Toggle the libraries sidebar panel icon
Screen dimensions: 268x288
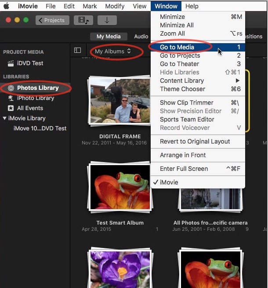pyautogui.click(x=77, y=50)
